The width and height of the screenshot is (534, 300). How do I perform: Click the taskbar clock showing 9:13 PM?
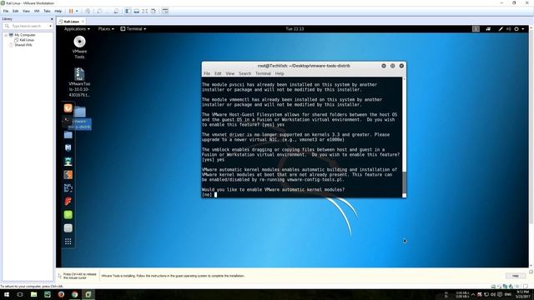pos(522,294)
